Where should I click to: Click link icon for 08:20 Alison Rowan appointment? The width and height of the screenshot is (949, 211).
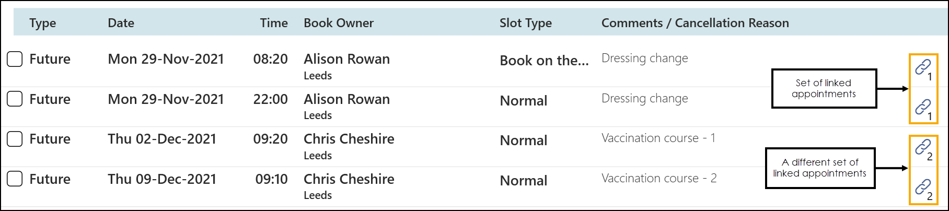[922, 67]
